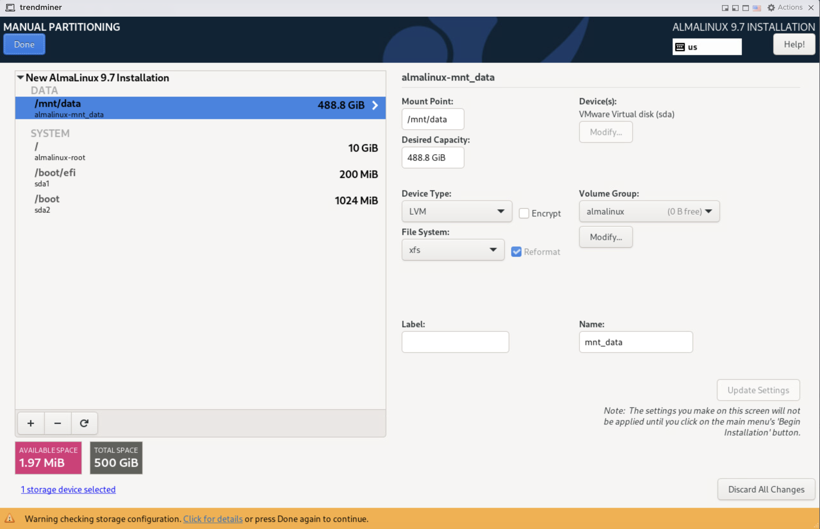The height and width of the screenshot is (529, 820).
Task: Enable the Encrypt checkbox
Action: 524,213
